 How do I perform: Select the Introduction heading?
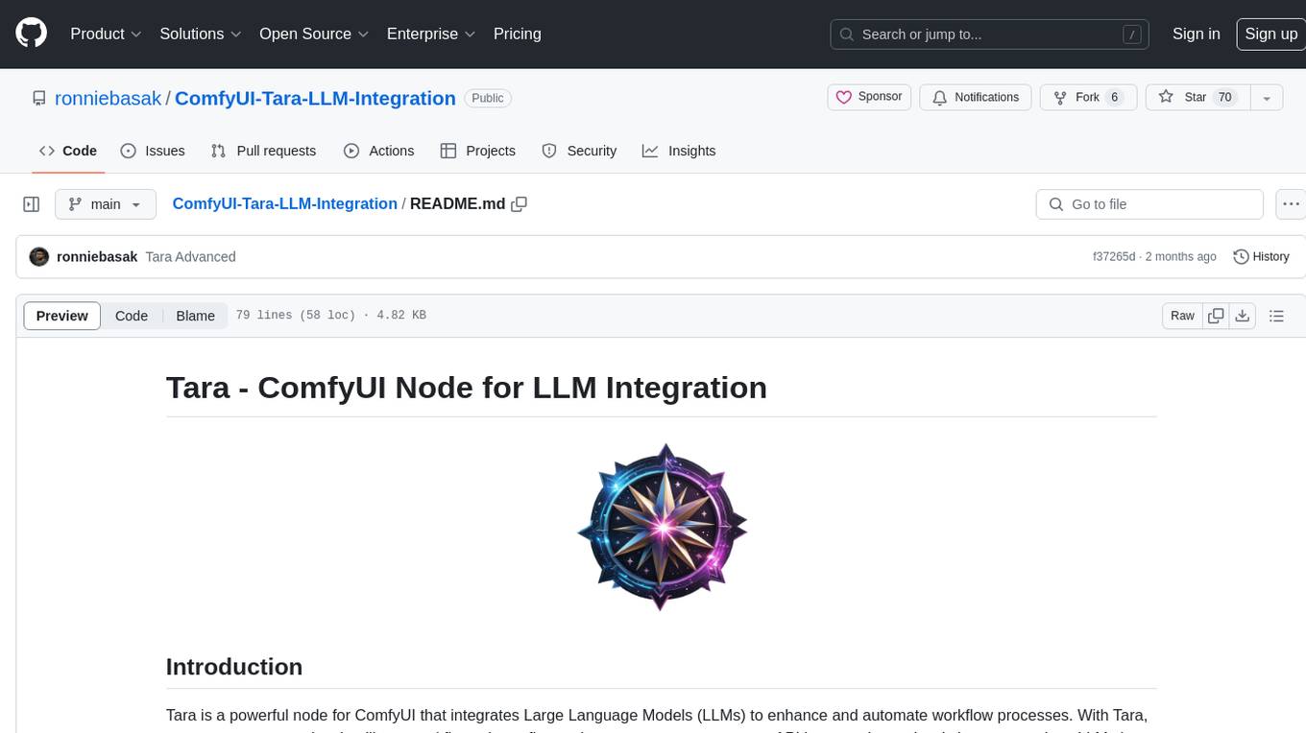pyautogui.click(x=234, y=667)
